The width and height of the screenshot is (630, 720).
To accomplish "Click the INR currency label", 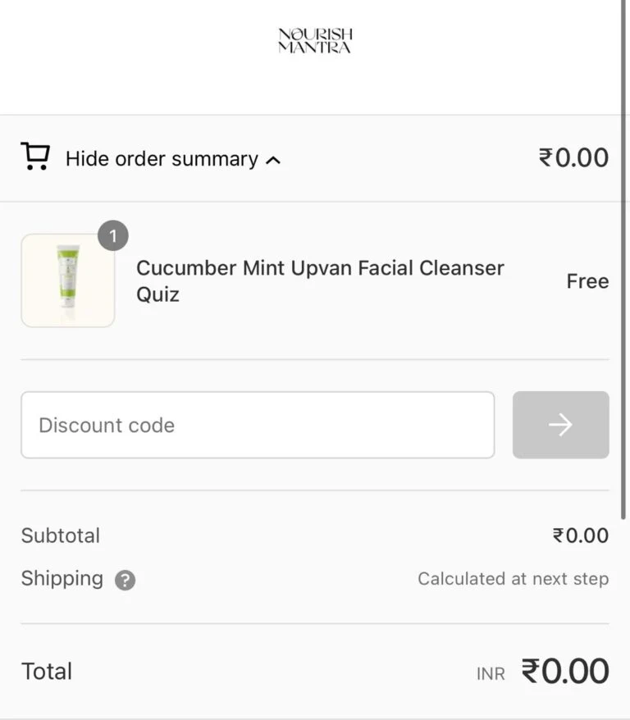I will pyautogui.click(x=491, y=674).
